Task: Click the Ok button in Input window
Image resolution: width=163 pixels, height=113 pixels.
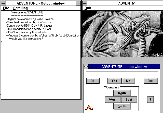Action: 93,81
